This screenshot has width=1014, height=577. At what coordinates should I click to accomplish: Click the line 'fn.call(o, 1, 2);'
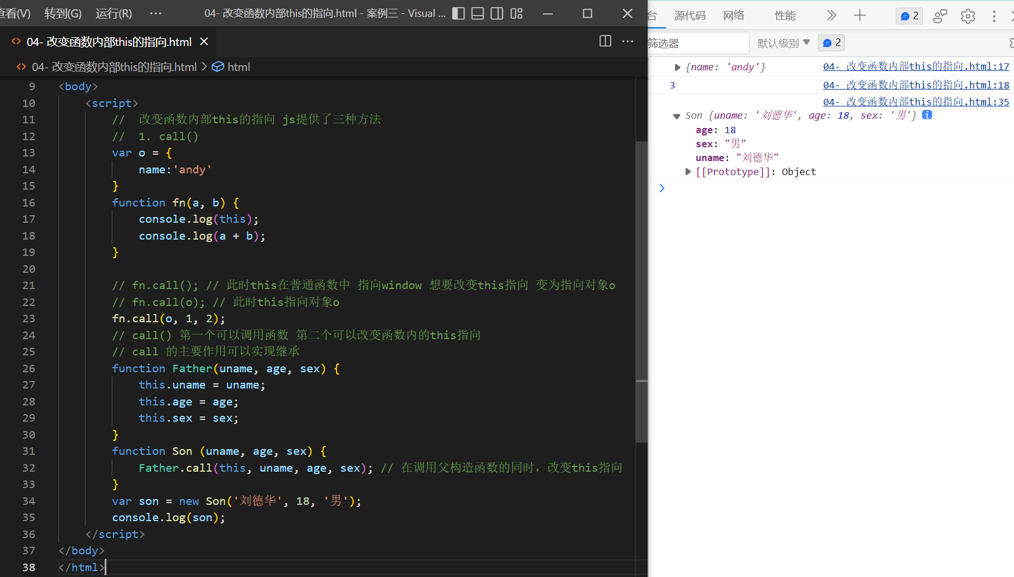(x=169, y=318)
